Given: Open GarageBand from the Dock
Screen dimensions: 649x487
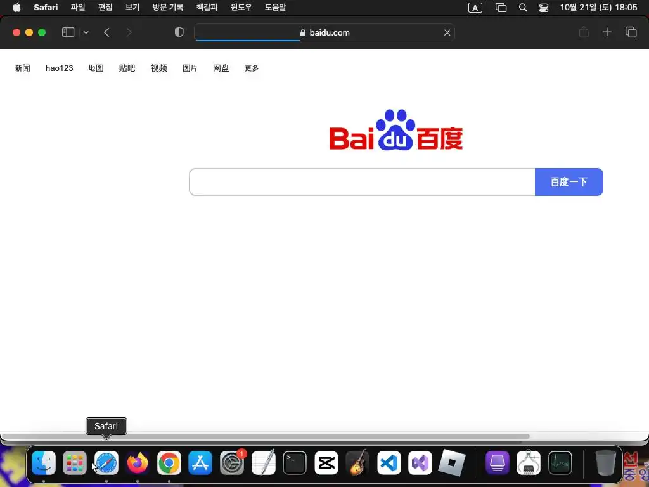Looking at the screenshot, I should 357,462.
